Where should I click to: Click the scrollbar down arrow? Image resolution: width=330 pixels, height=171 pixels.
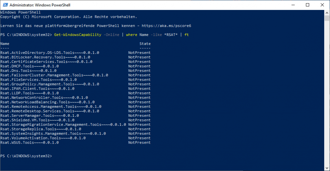click(327, 168)
